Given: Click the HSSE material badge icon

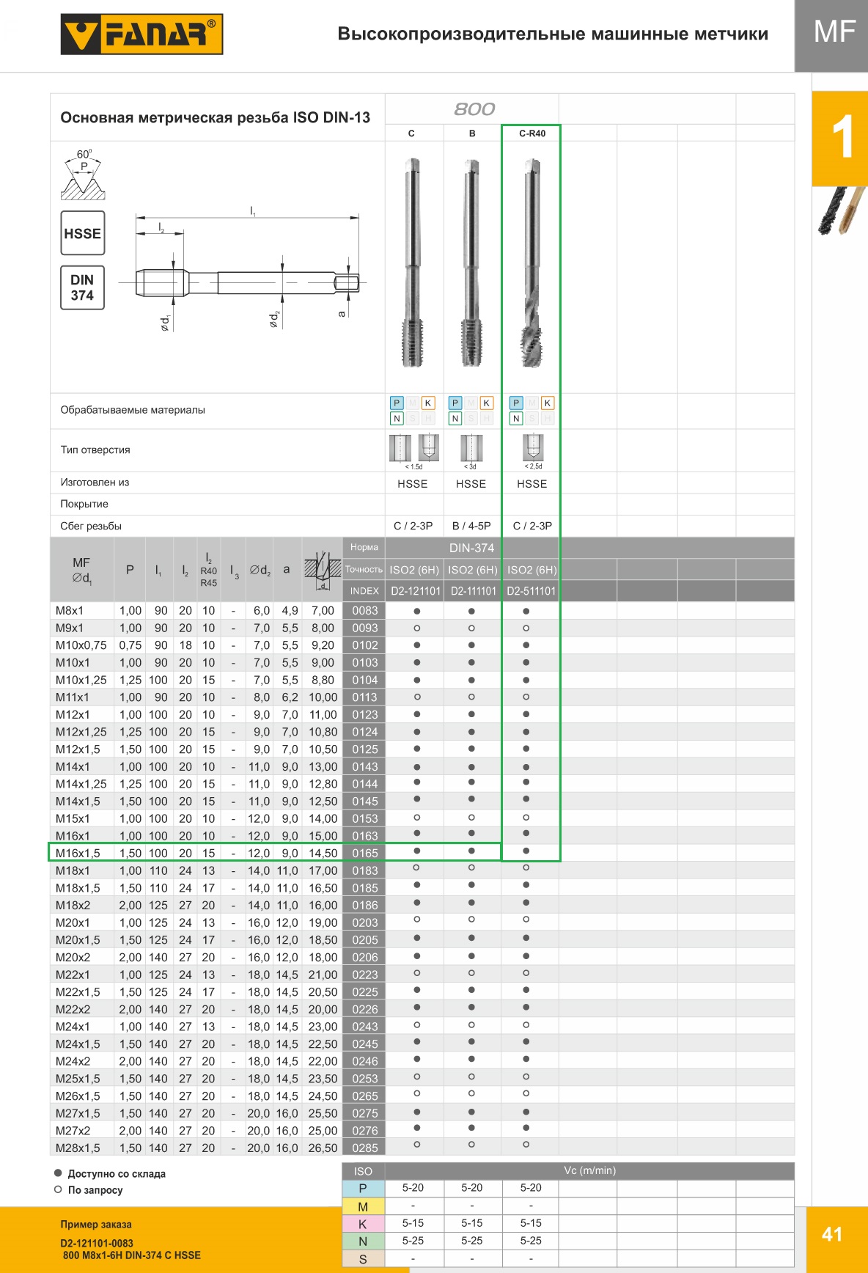Looking at the screenshot, I should point(82,233).
